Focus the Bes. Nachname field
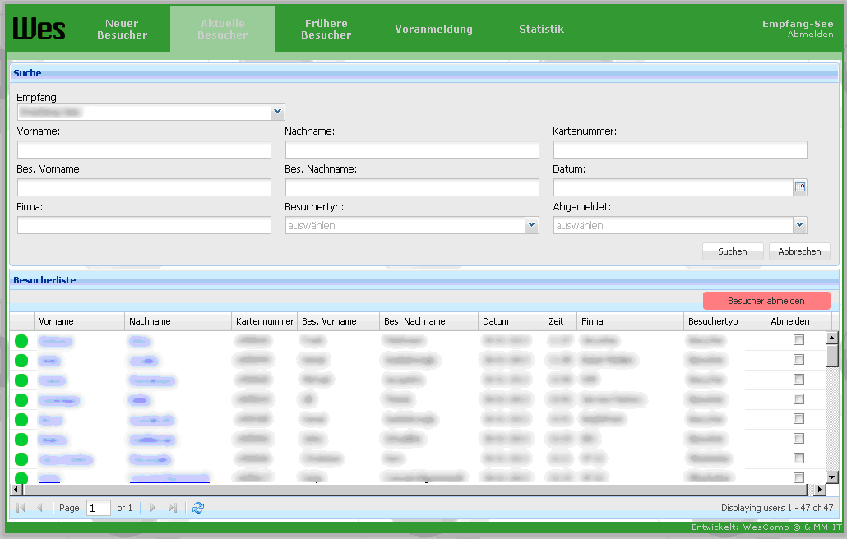This screenshot has width=847, height=539. click(412, 187)
